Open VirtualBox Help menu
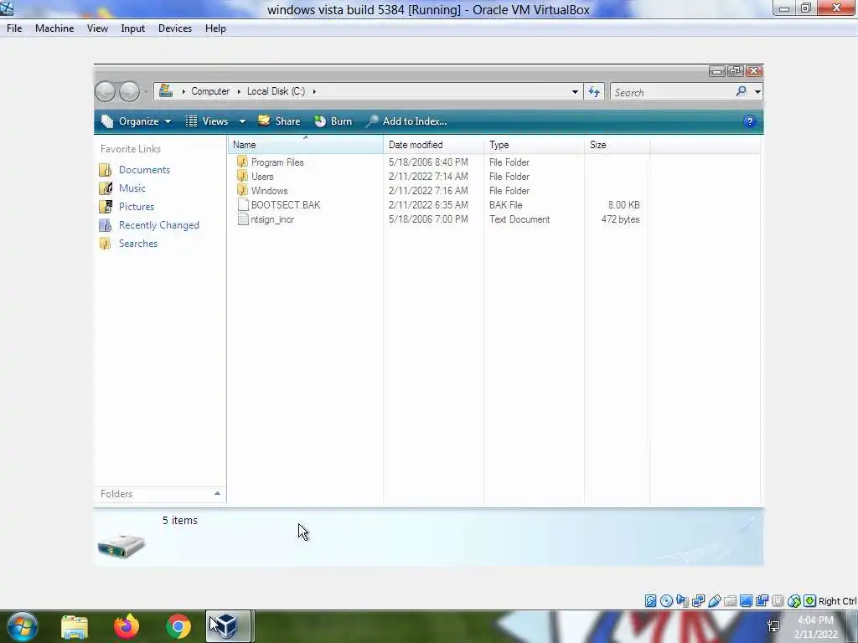This screenshot has width=858, height=643. [215, 28]
